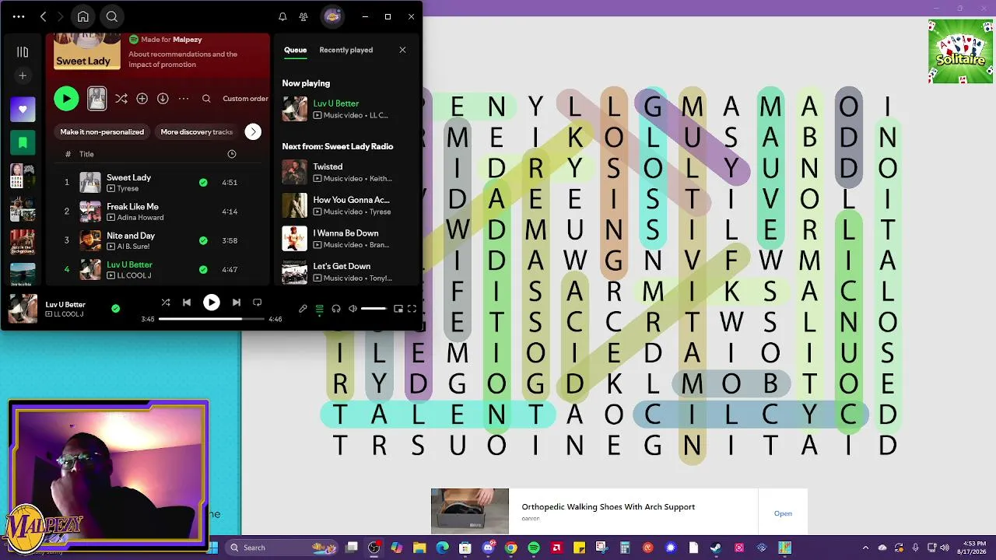
Task: Play the Sweet Lady Radio playlist
Action: click(66, 99)
